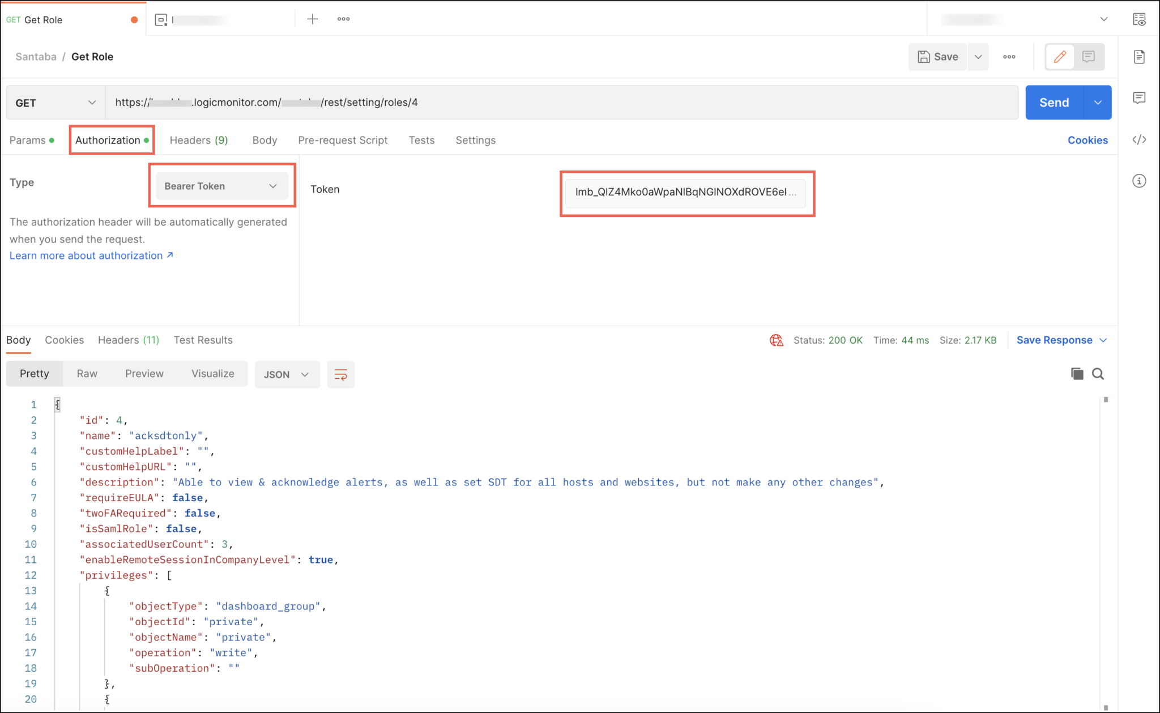Switch to comment mode icon

point(1088,57)
